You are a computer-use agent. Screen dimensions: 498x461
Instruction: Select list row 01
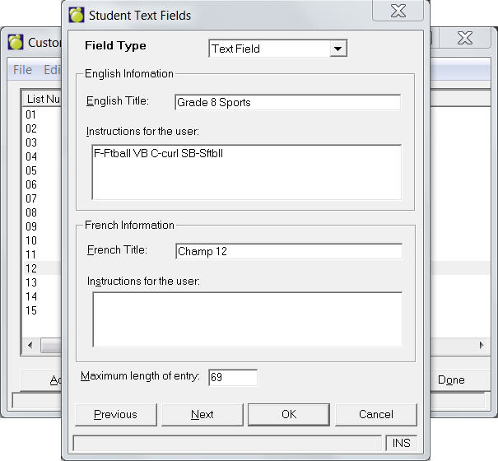[x=31, y=114]
